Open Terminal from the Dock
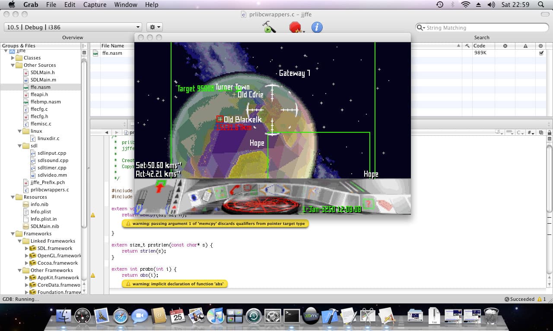 tap(292, 316)
